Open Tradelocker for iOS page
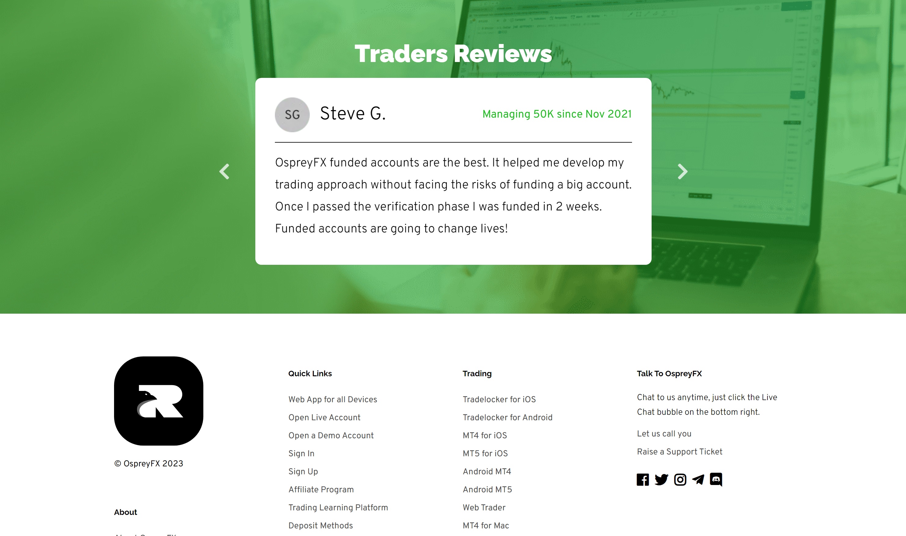The width and height of the screenshot is (906, 536). pos(499,399)
